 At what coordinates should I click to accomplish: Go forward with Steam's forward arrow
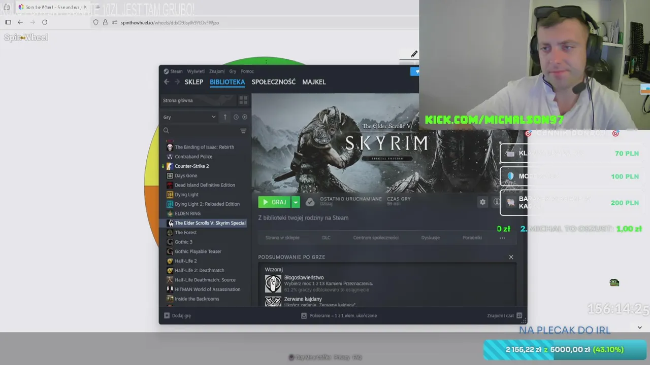click(177, 82)
